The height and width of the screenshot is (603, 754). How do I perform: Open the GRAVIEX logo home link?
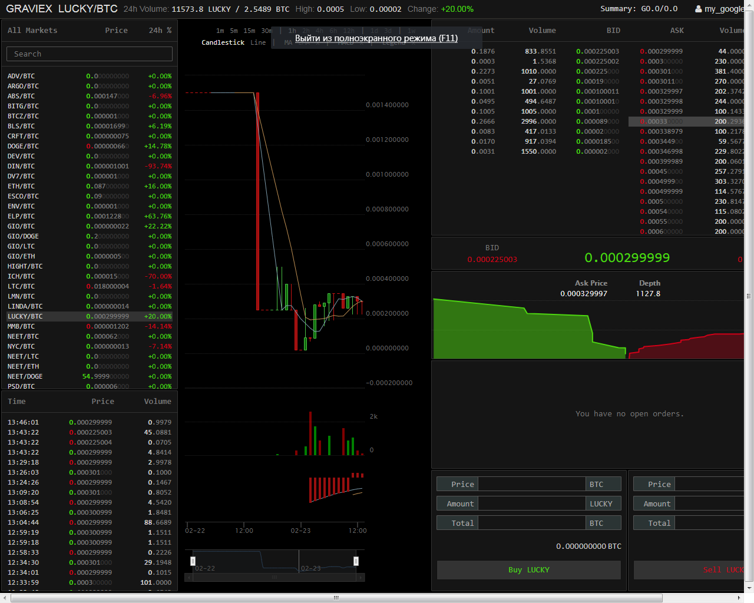pos(29,9)
